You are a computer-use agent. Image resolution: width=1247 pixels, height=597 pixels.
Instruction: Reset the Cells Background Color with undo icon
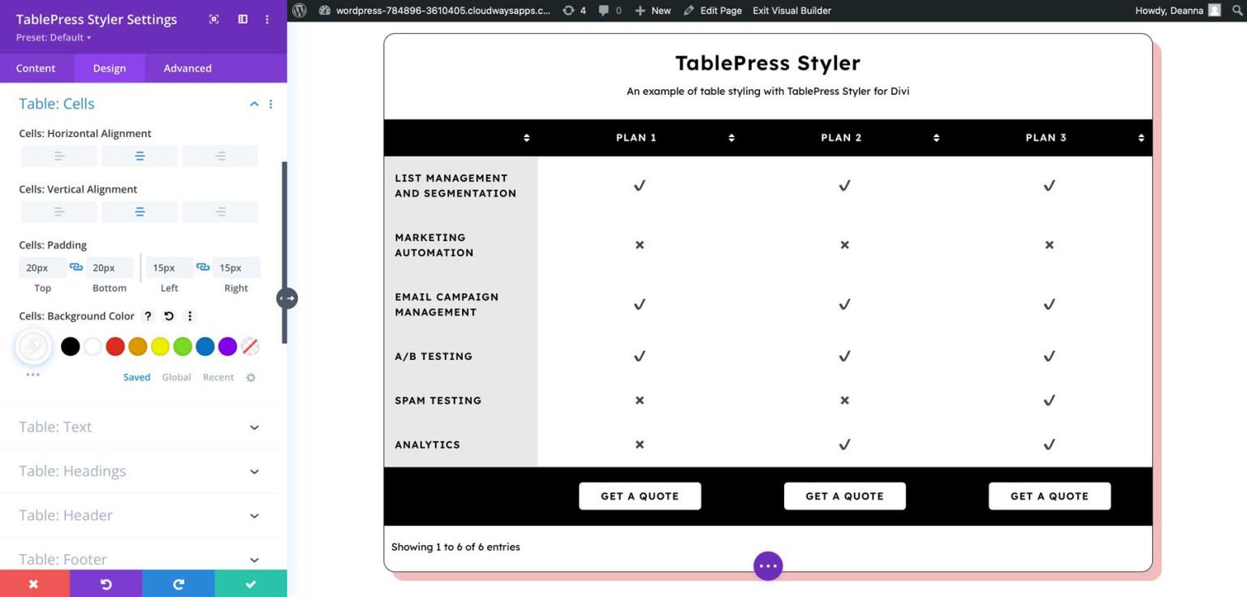pos(168,316)
